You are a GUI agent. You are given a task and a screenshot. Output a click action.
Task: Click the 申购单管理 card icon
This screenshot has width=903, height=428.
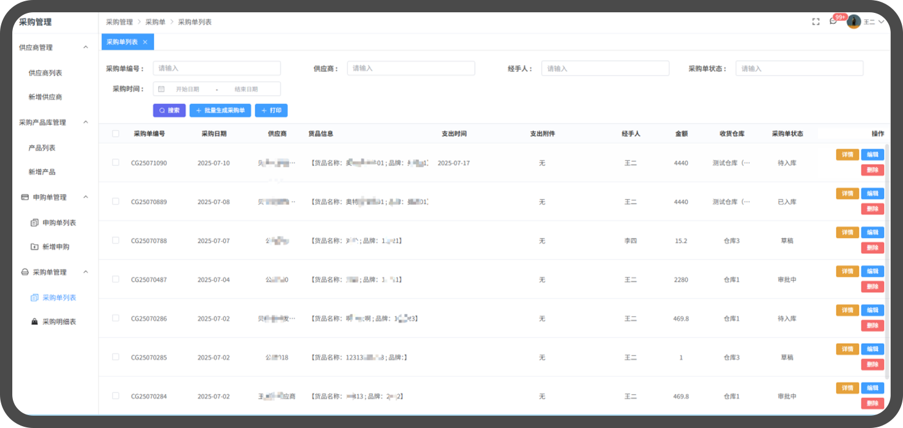pos(25,197)
